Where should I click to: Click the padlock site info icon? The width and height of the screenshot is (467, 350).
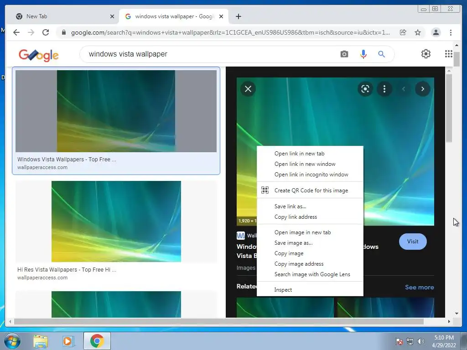tap(64, 32)
